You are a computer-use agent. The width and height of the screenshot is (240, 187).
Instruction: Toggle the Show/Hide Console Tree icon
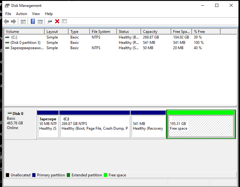click(x=23, y=22)
